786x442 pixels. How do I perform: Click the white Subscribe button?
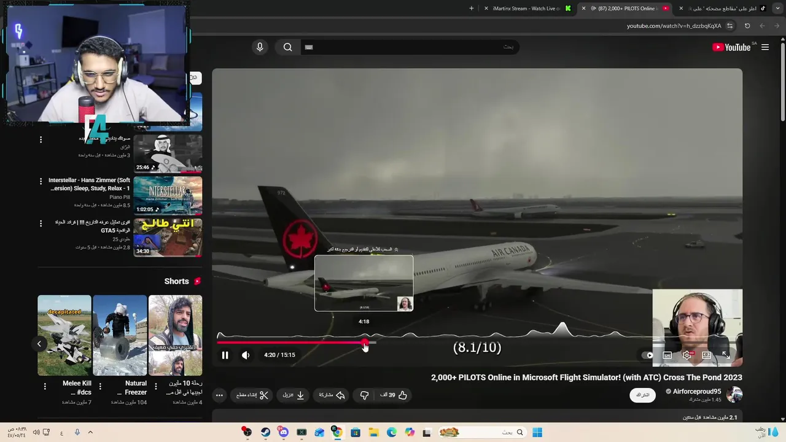(642, 395)
